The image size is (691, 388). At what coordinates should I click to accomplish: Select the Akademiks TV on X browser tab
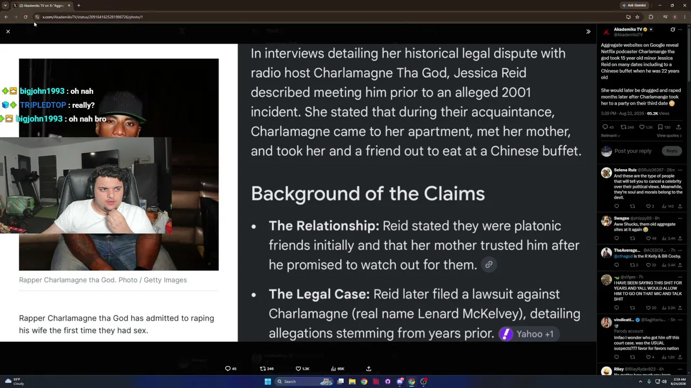pyautogui.click(x=42, y=5)
